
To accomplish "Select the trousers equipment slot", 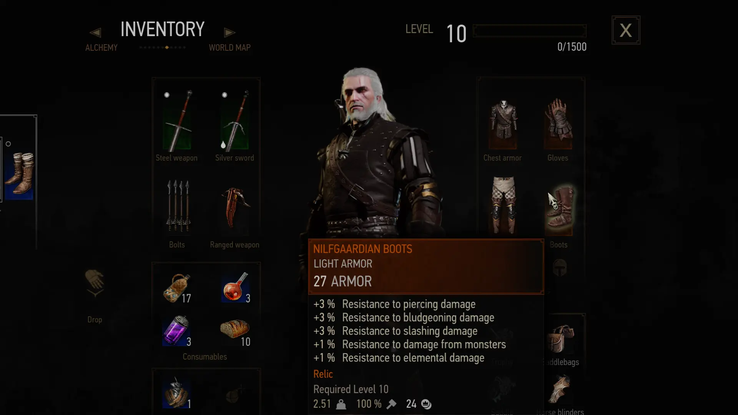I will pyautogui.click(x=504, y=206).
